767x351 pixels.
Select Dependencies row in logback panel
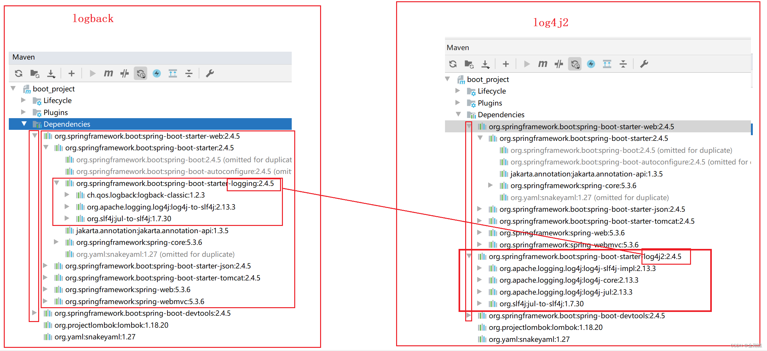point(150,124)
